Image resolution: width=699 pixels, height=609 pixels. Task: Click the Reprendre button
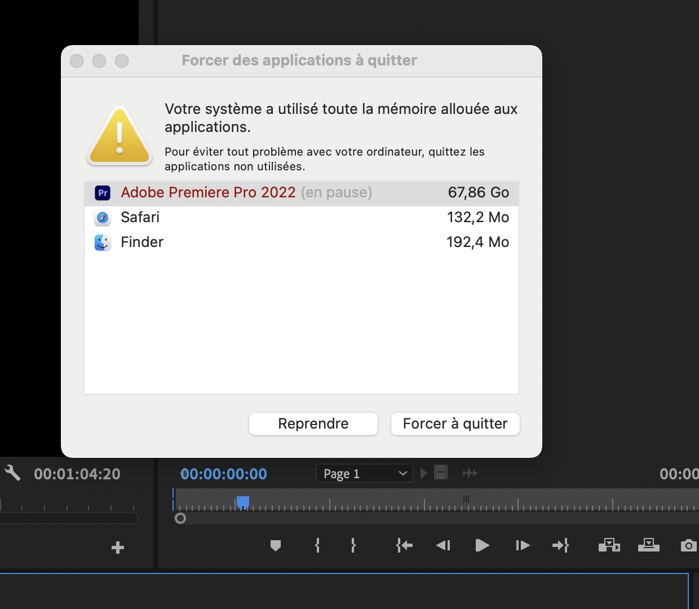[313, 424]
